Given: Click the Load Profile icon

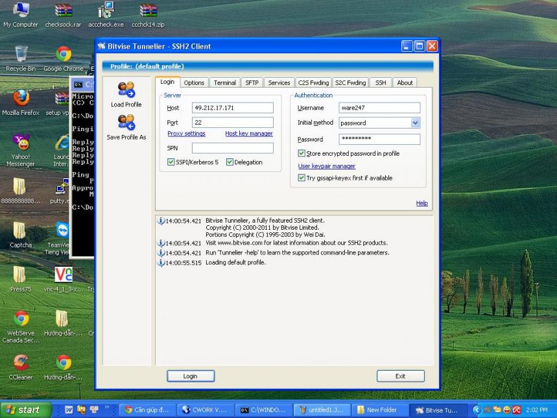Looking at the screenshot, I should (126, 91).
